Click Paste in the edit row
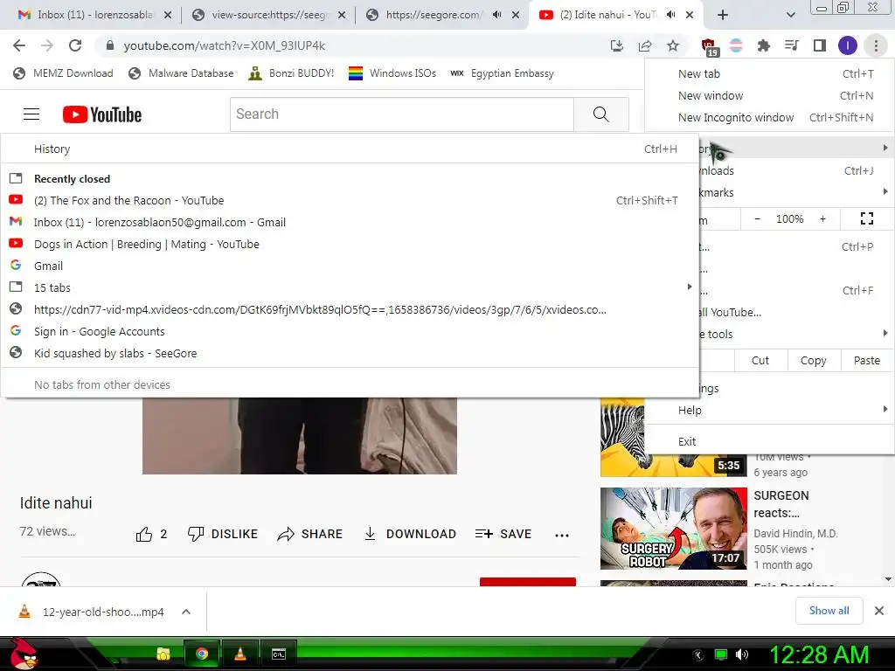 coord(866,361)
